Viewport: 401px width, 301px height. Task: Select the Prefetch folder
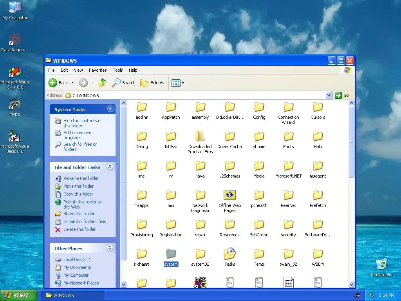coord(318,199)
